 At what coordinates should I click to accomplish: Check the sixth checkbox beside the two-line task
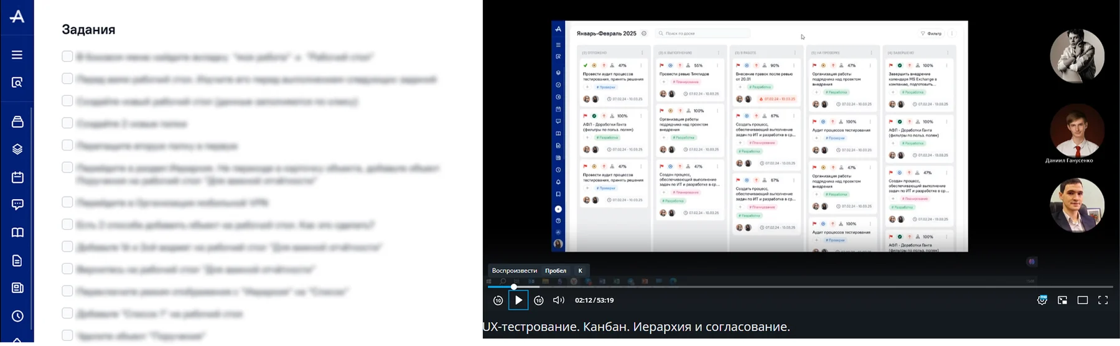click(67, 167)
